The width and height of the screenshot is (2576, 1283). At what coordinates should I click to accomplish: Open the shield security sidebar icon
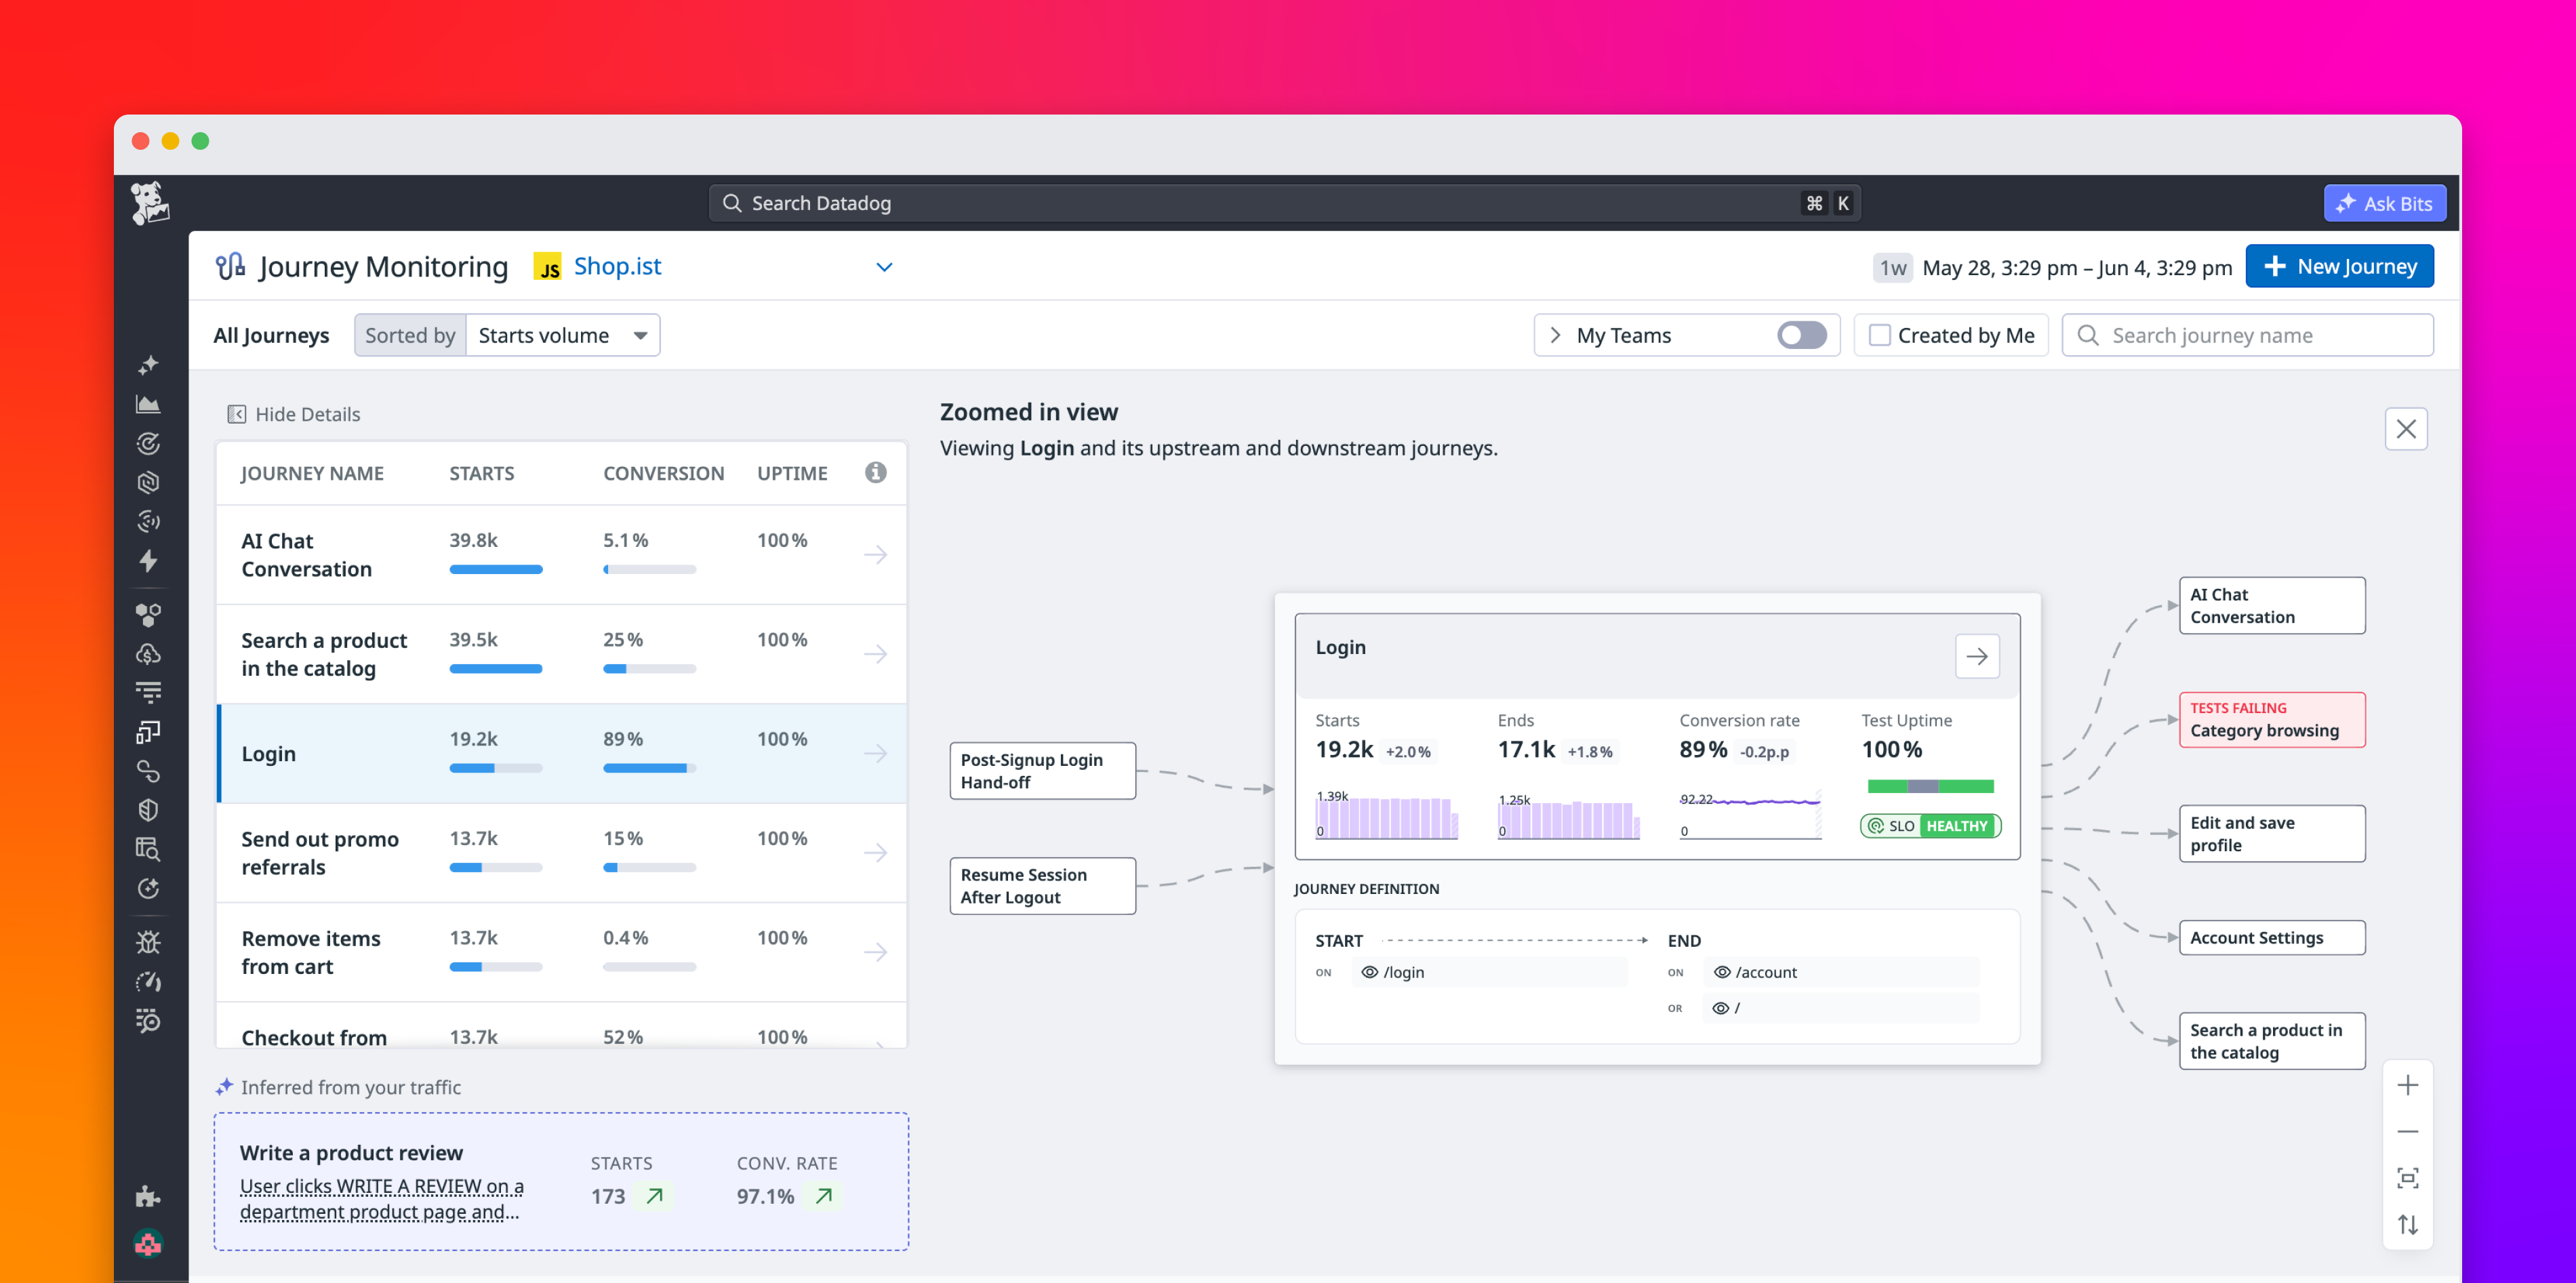(148, 810)
